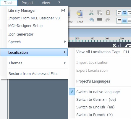Check Switch to native language option
The width and height of the screenshot is (131, 119).
pyautogui.click(x=98, y=92)
